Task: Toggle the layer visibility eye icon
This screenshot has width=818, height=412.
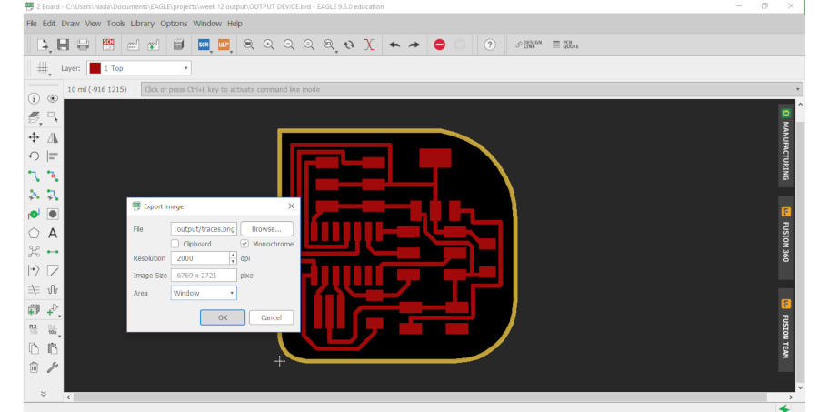Action: click(x=53, y=98)
